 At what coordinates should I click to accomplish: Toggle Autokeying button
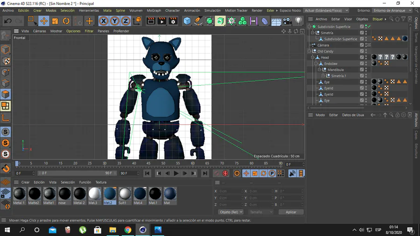(x=225, y=174)
